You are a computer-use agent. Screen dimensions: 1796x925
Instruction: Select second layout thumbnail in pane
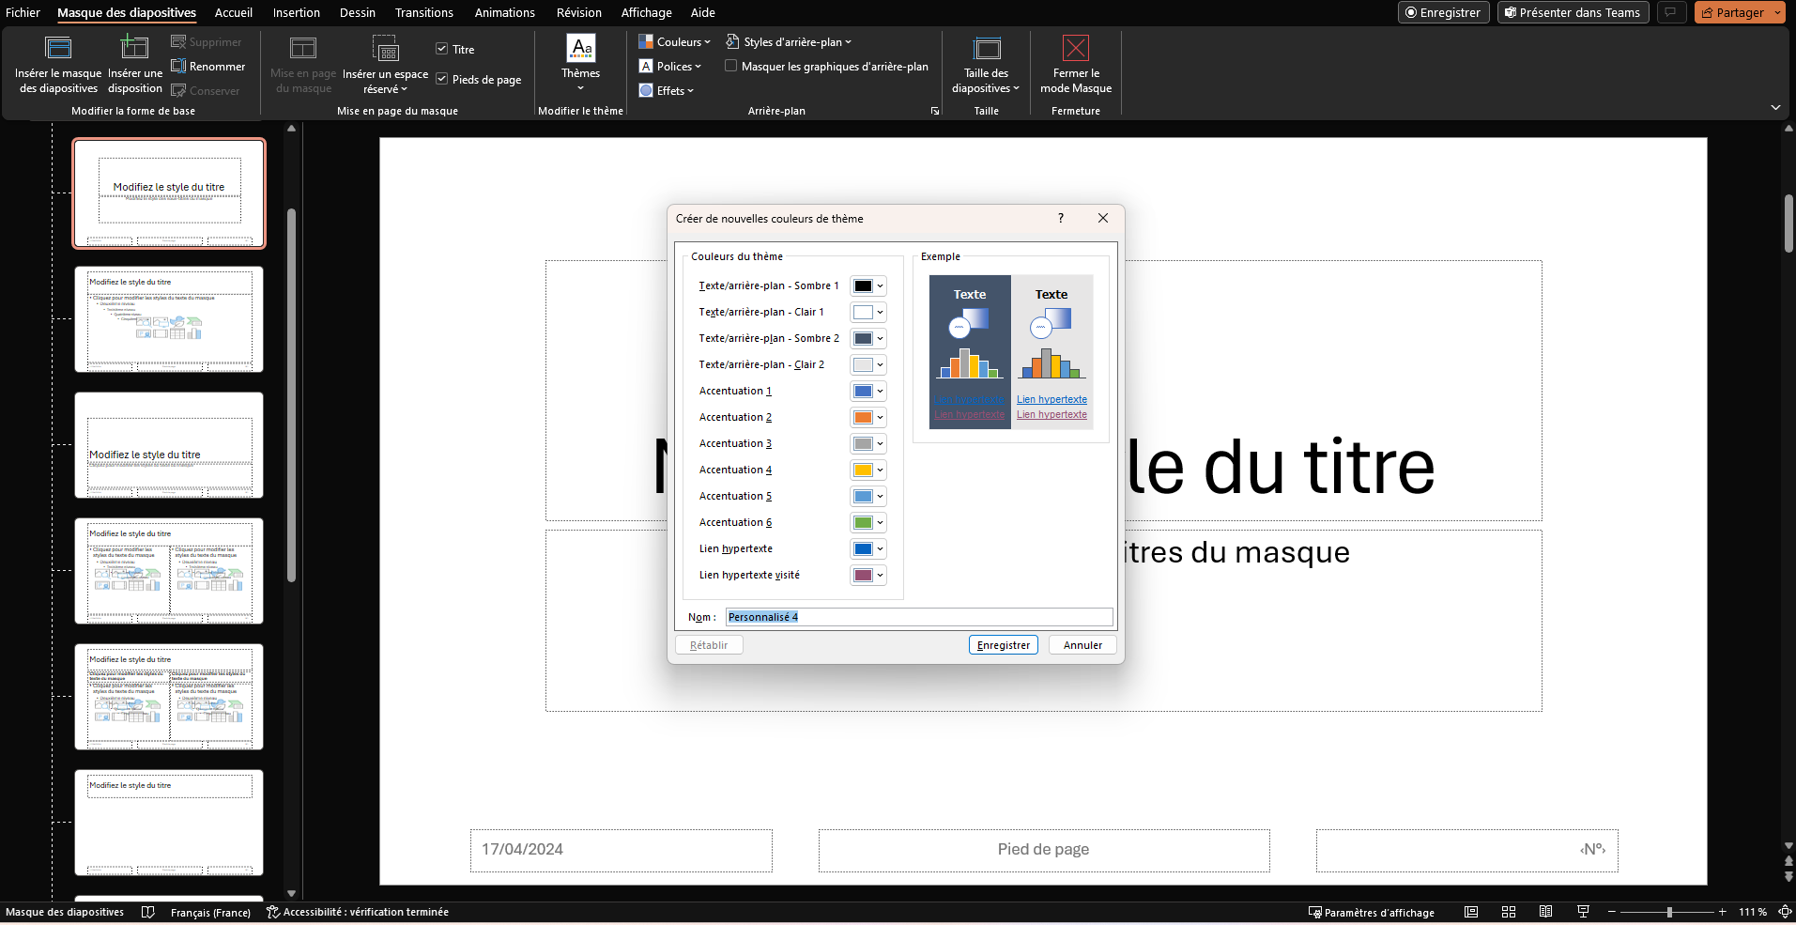(x=169, y=319)
